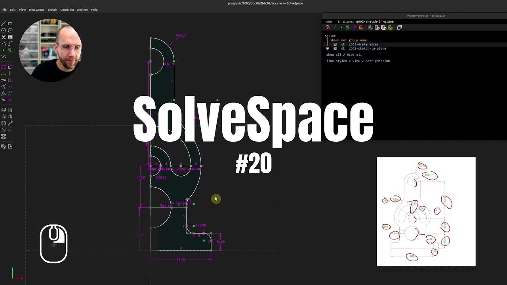This screenshot has height=285, width=507.
Task: Open the Help menu
Action: (x=94, y=9)
